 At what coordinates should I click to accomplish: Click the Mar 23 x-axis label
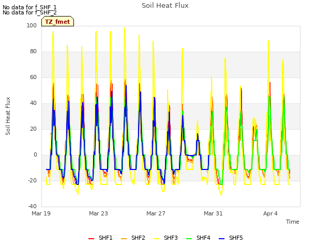pos(98,213)
